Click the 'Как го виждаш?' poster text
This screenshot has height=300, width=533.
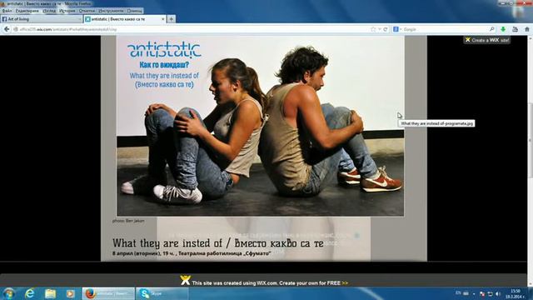pyautogui.click(x=164, y=65)
